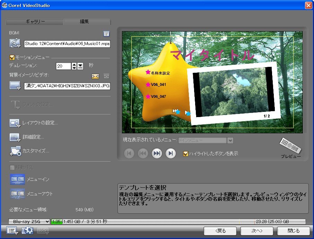Open the filmstrip gear preferences icon

[27, 230]
